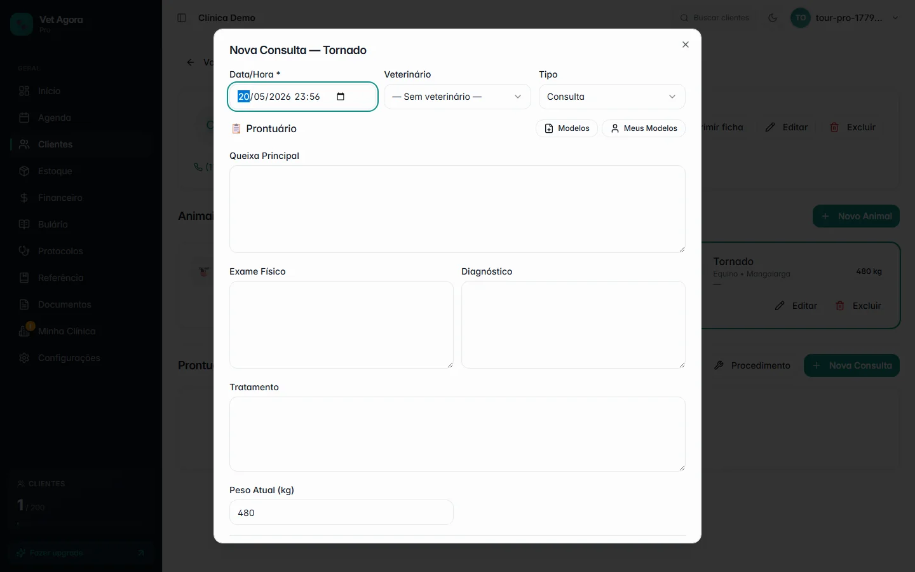Click the trash icon beside Excluir for Tornado

coord(840,306)
